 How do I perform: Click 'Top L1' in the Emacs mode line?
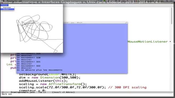tap(42, 92)
